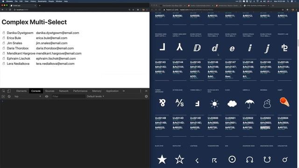Check the box for Daria Thorobox
The height and width of the screenshot is (168, 299).
tap(4, 48)
